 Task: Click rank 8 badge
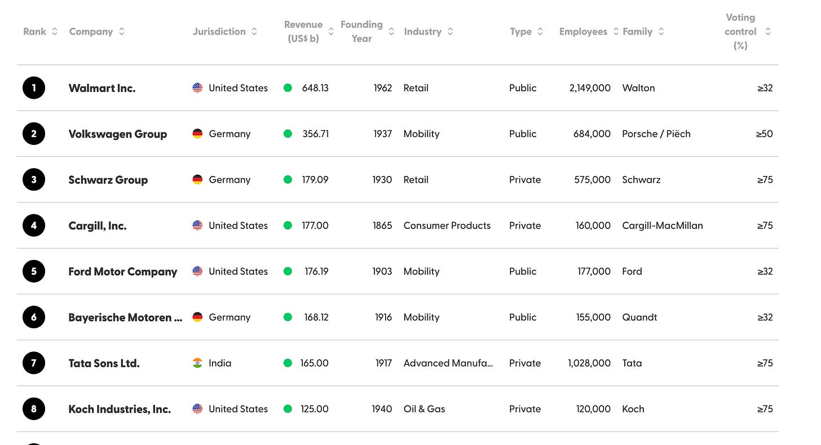pos(34,409)
